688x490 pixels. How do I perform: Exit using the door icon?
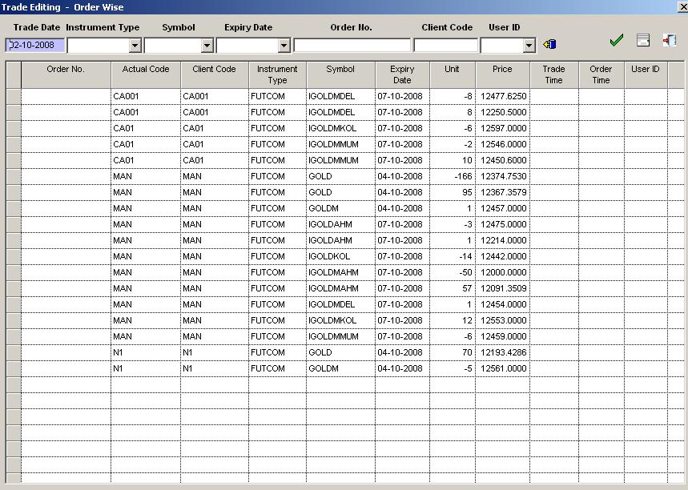[671, 39]
